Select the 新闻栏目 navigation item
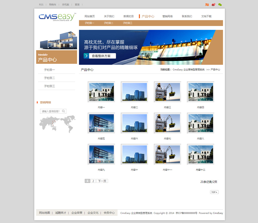This screenshot has height=223, width=258. pyautogui.click(x=128, y=16)
